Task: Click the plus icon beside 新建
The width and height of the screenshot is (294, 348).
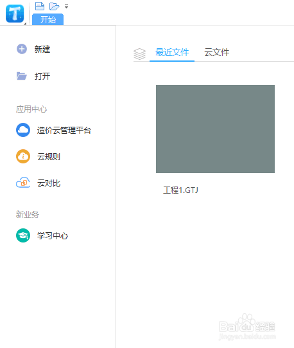Action: coord(22,49)
